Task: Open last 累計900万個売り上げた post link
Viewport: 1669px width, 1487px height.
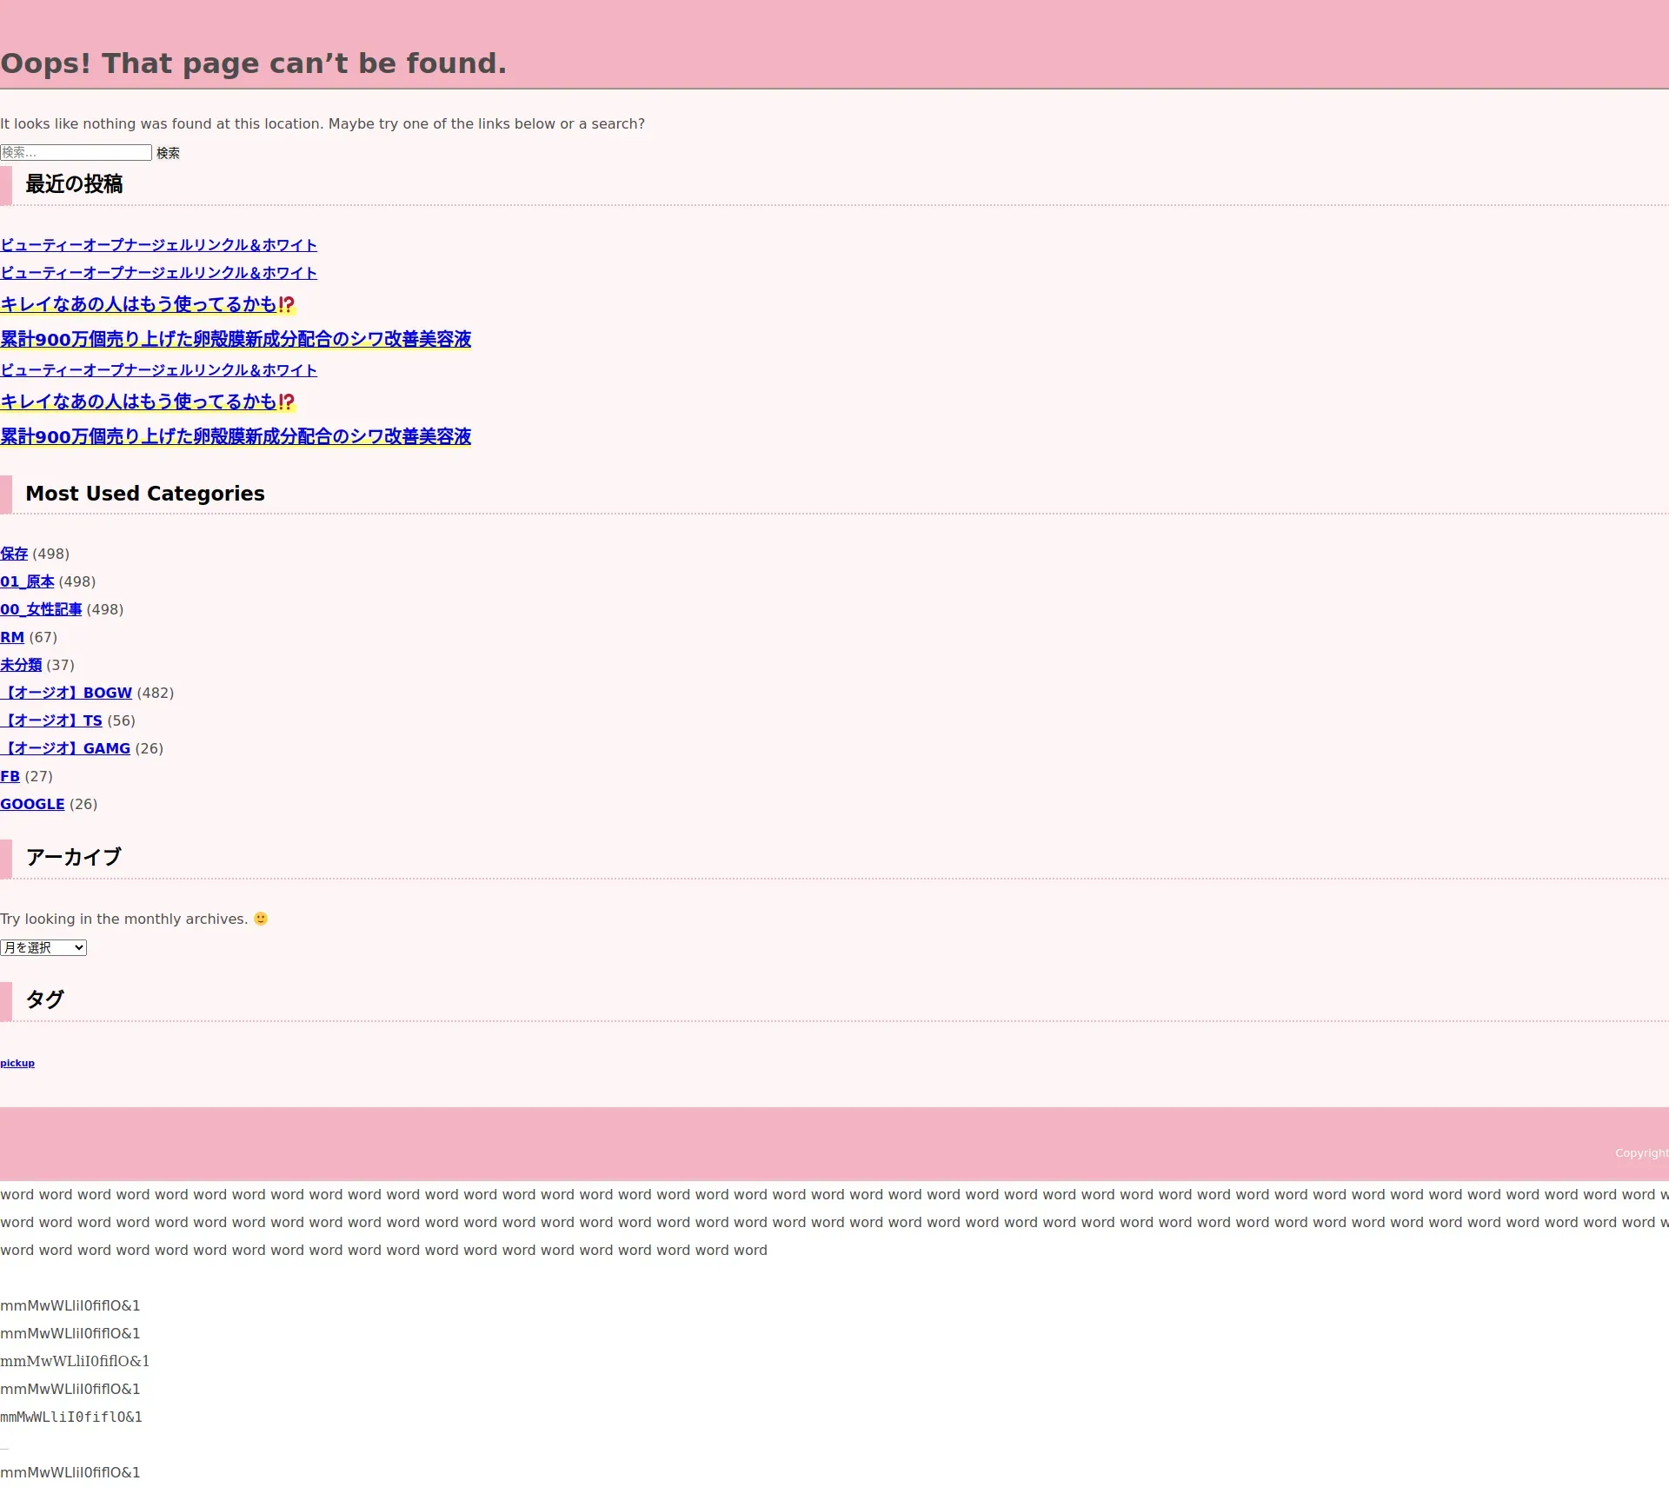Action: point(236,436)
